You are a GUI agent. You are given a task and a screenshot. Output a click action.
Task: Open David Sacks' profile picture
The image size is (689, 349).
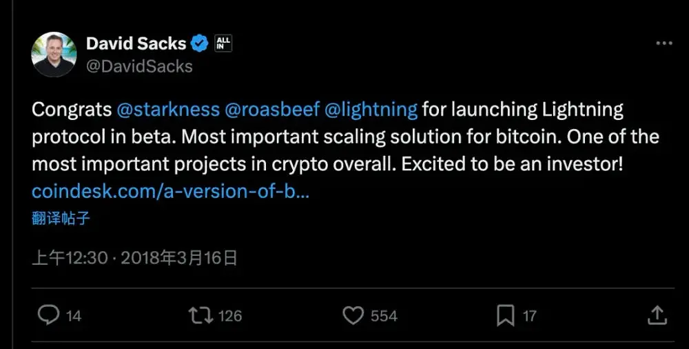(x=54, y=54)
